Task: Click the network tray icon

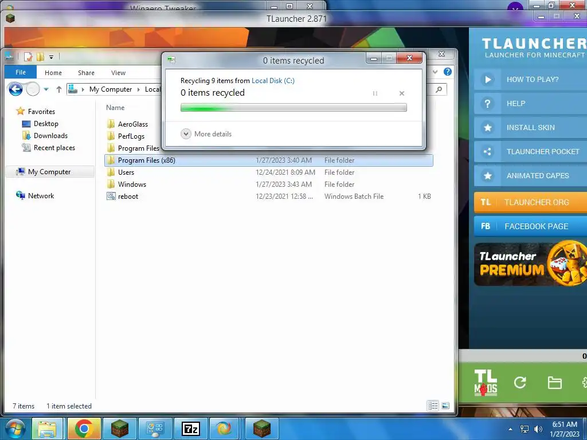Action: point(525,429)
